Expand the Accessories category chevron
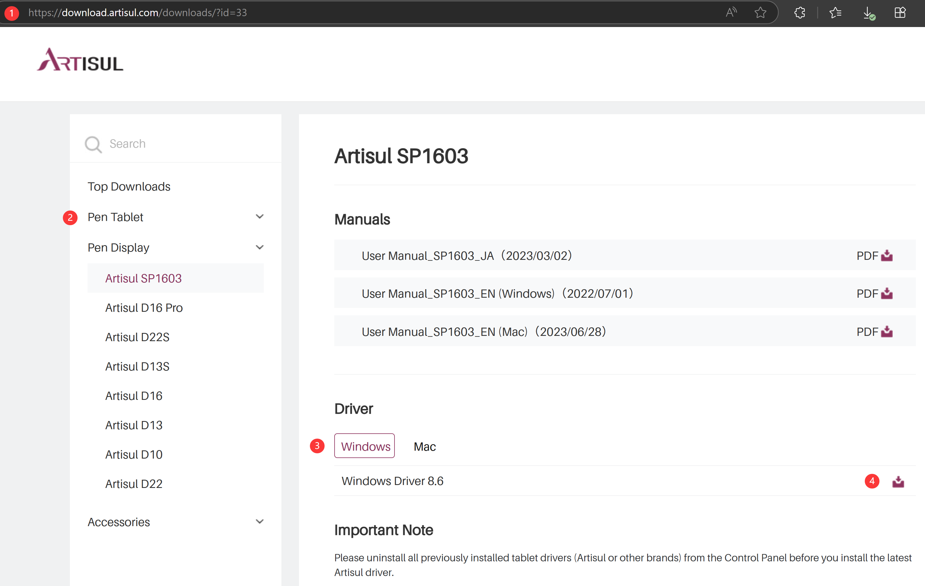925x586 pixels. [260, 522]
